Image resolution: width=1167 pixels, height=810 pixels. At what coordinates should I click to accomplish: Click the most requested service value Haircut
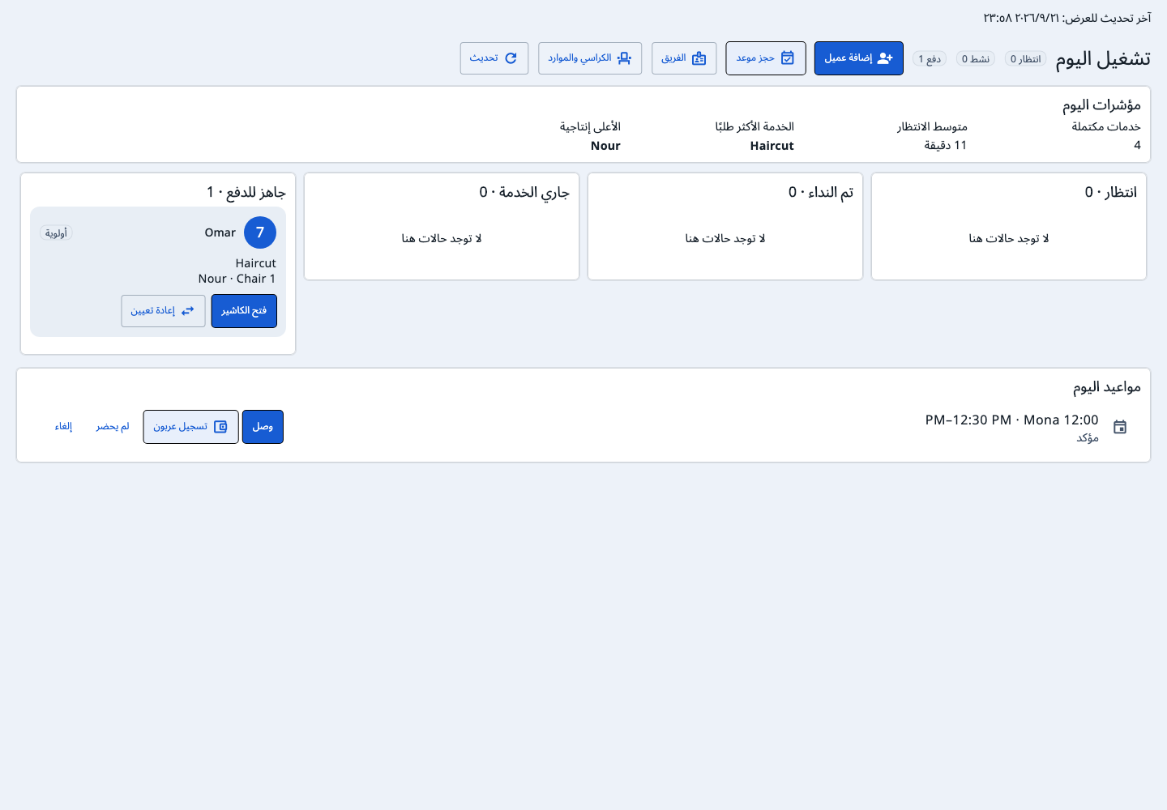pos(772,146)
